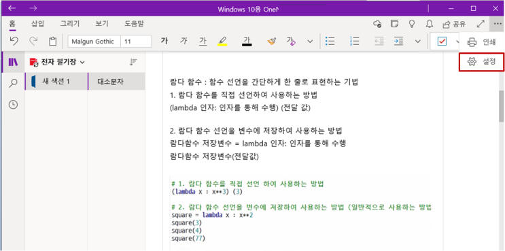This screenshot has width=505, height=251.
Task: Click the line '람다함수 저장변수(전달값)'
Action: [214, 157]
